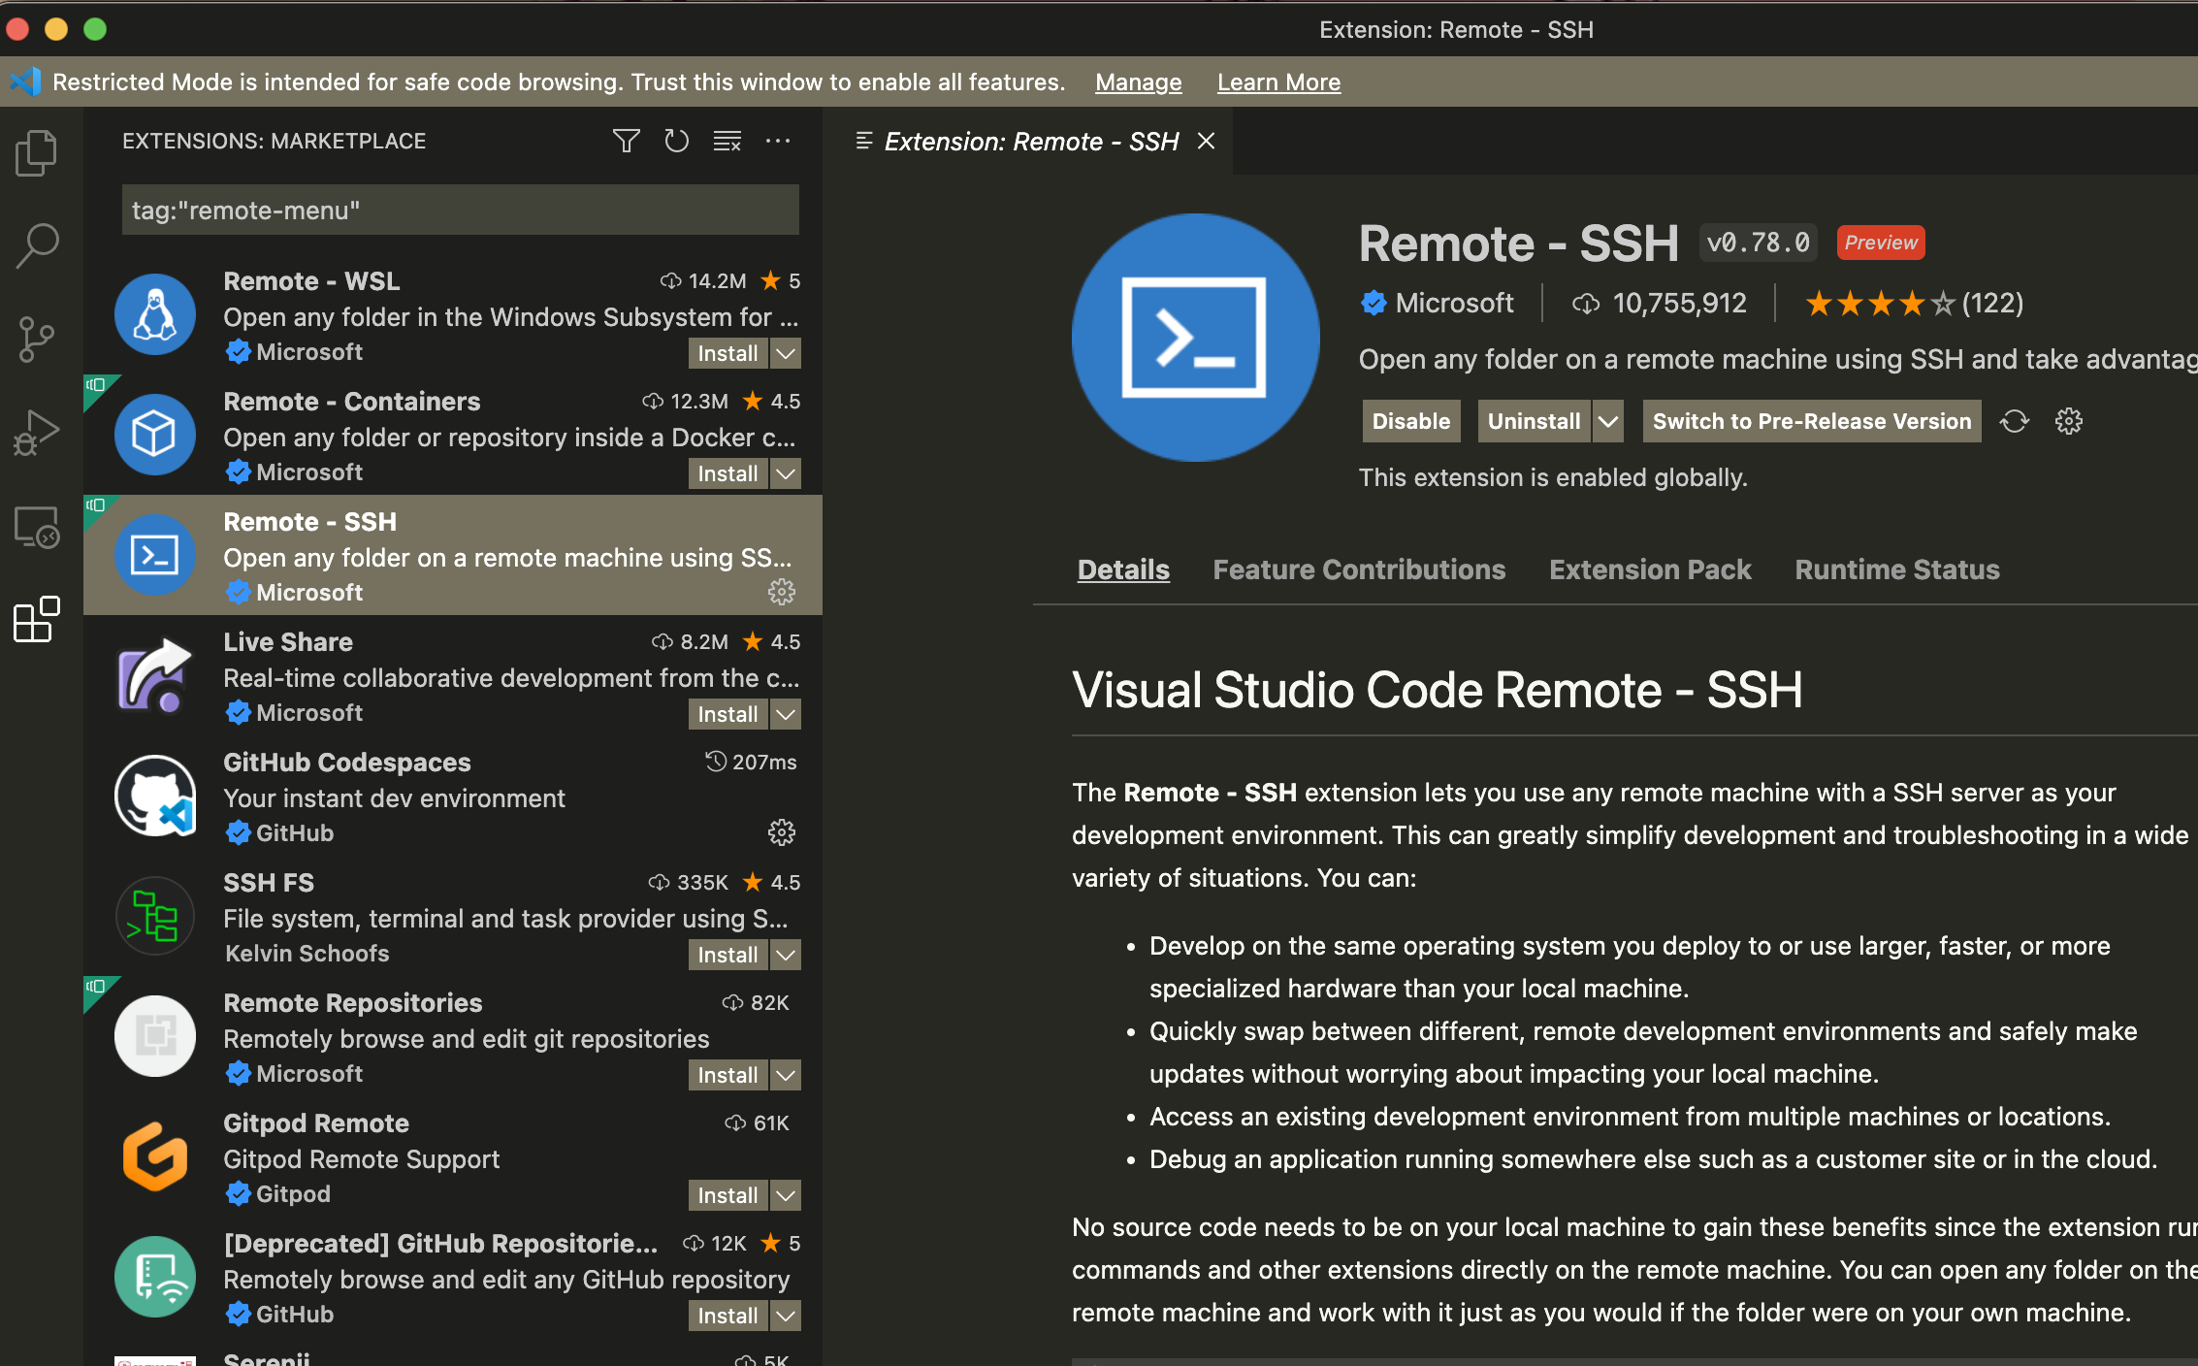
Task: Open the Source Control view
Action: pos(37,339)
